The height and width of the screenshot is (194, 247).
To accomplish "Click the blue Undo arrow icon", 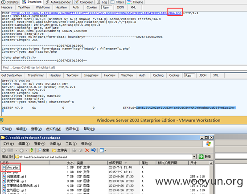I will (x=94, y=150).
